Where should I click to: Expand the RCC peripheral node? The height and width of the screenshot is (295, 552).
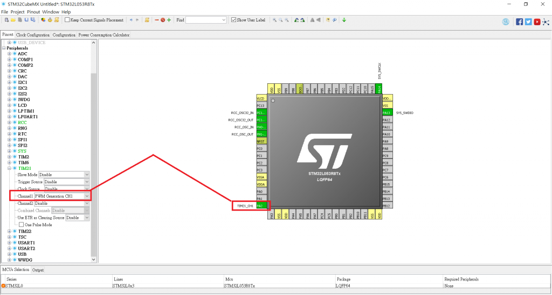(10, 123)
